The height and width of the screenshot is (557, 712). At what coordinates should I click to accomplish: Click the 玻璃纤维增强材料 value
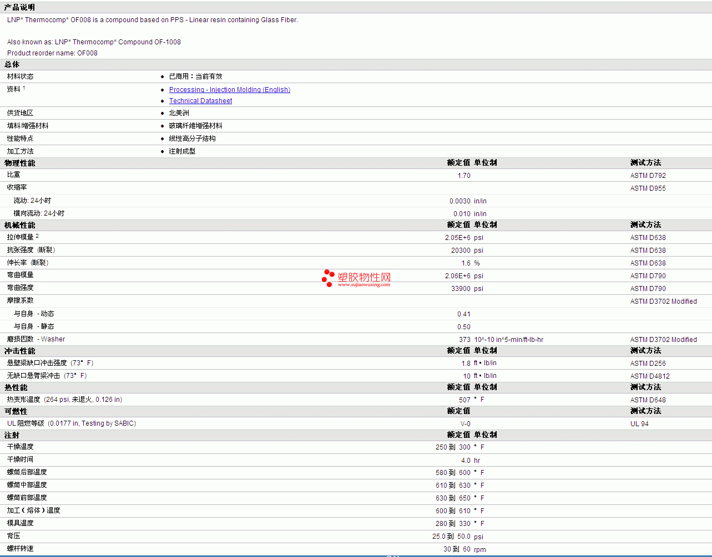pos(195,126)
